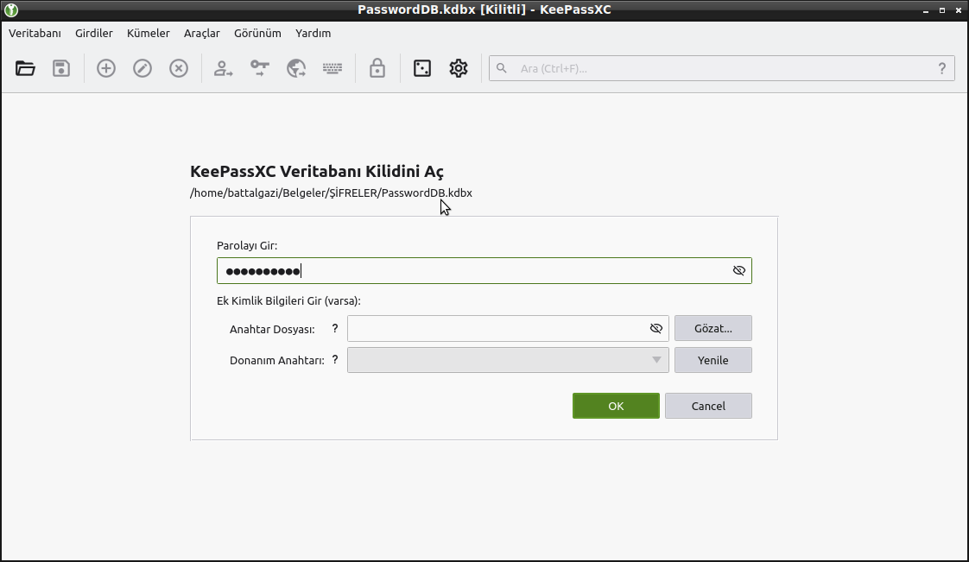
Task: Click the KeePassXC Veritabanı Kilidini Aç heading
Action: tap(317, 171)
